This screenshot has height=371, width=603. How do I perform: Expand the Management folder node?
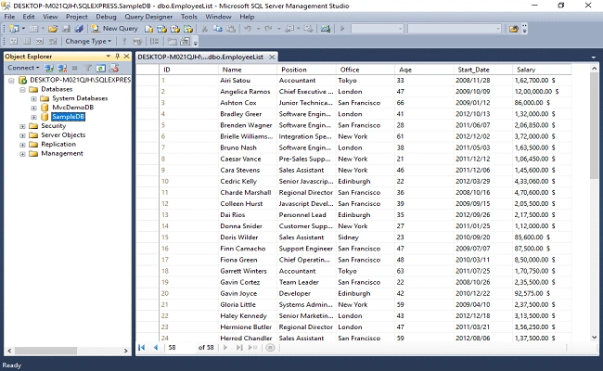pyautogui.click(x=22, y=154)
